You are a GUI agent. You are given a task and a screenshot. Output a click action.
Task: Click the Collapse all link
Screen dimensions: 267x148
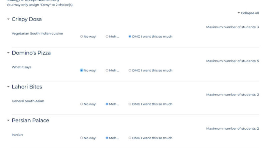(x=248, y=13)
